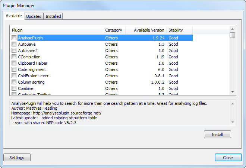Screen dimensions: 246x168
Task: Mark the Code alignment checkbox
Action: [14, 70]
